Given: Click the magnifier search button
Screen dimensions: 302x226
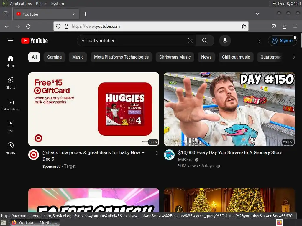Looking at the screenshot, I should coord(205,41).
